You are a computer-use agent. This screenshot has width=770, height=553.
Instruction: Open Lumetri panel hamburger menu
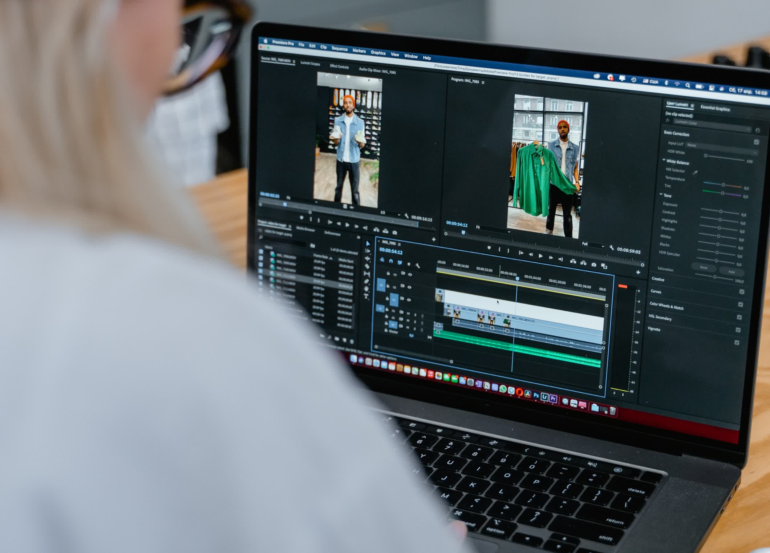click(x=692, y=106)
